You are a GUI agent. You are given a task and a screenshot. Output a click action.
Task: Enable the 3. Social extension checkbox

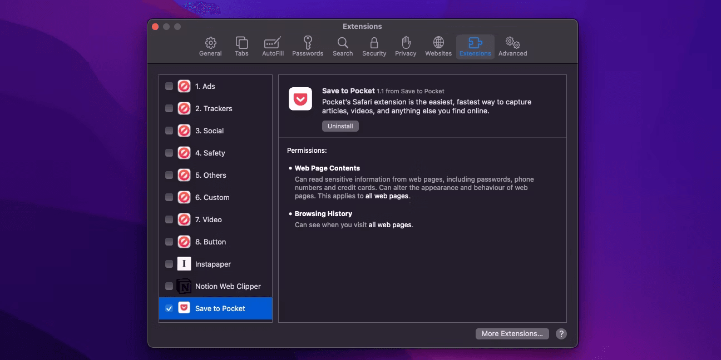(169, 131)
